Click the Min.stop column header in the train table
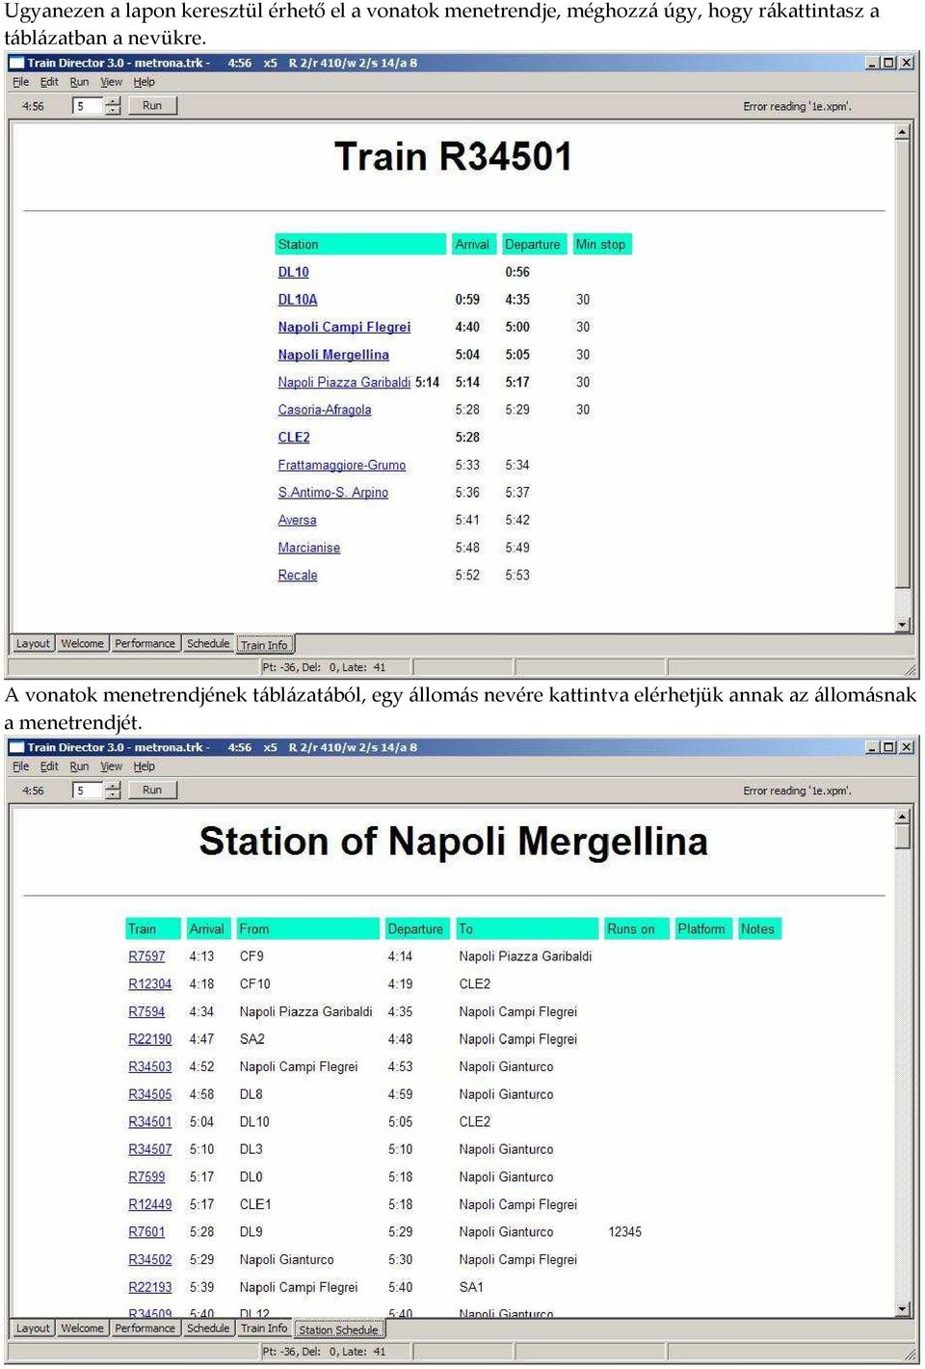 [601, 245]
